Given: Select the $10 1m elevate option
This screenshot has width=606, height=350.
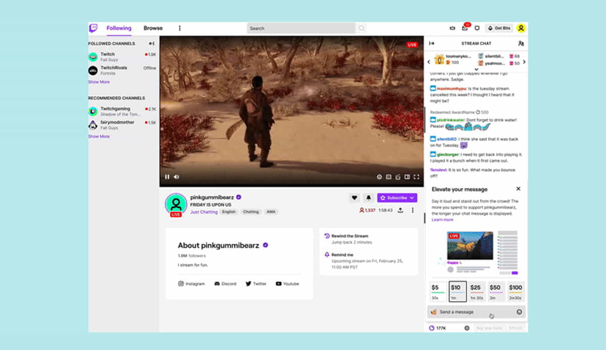Looking at the screenshot, I should pyautogui.click(x=458, y=291).
